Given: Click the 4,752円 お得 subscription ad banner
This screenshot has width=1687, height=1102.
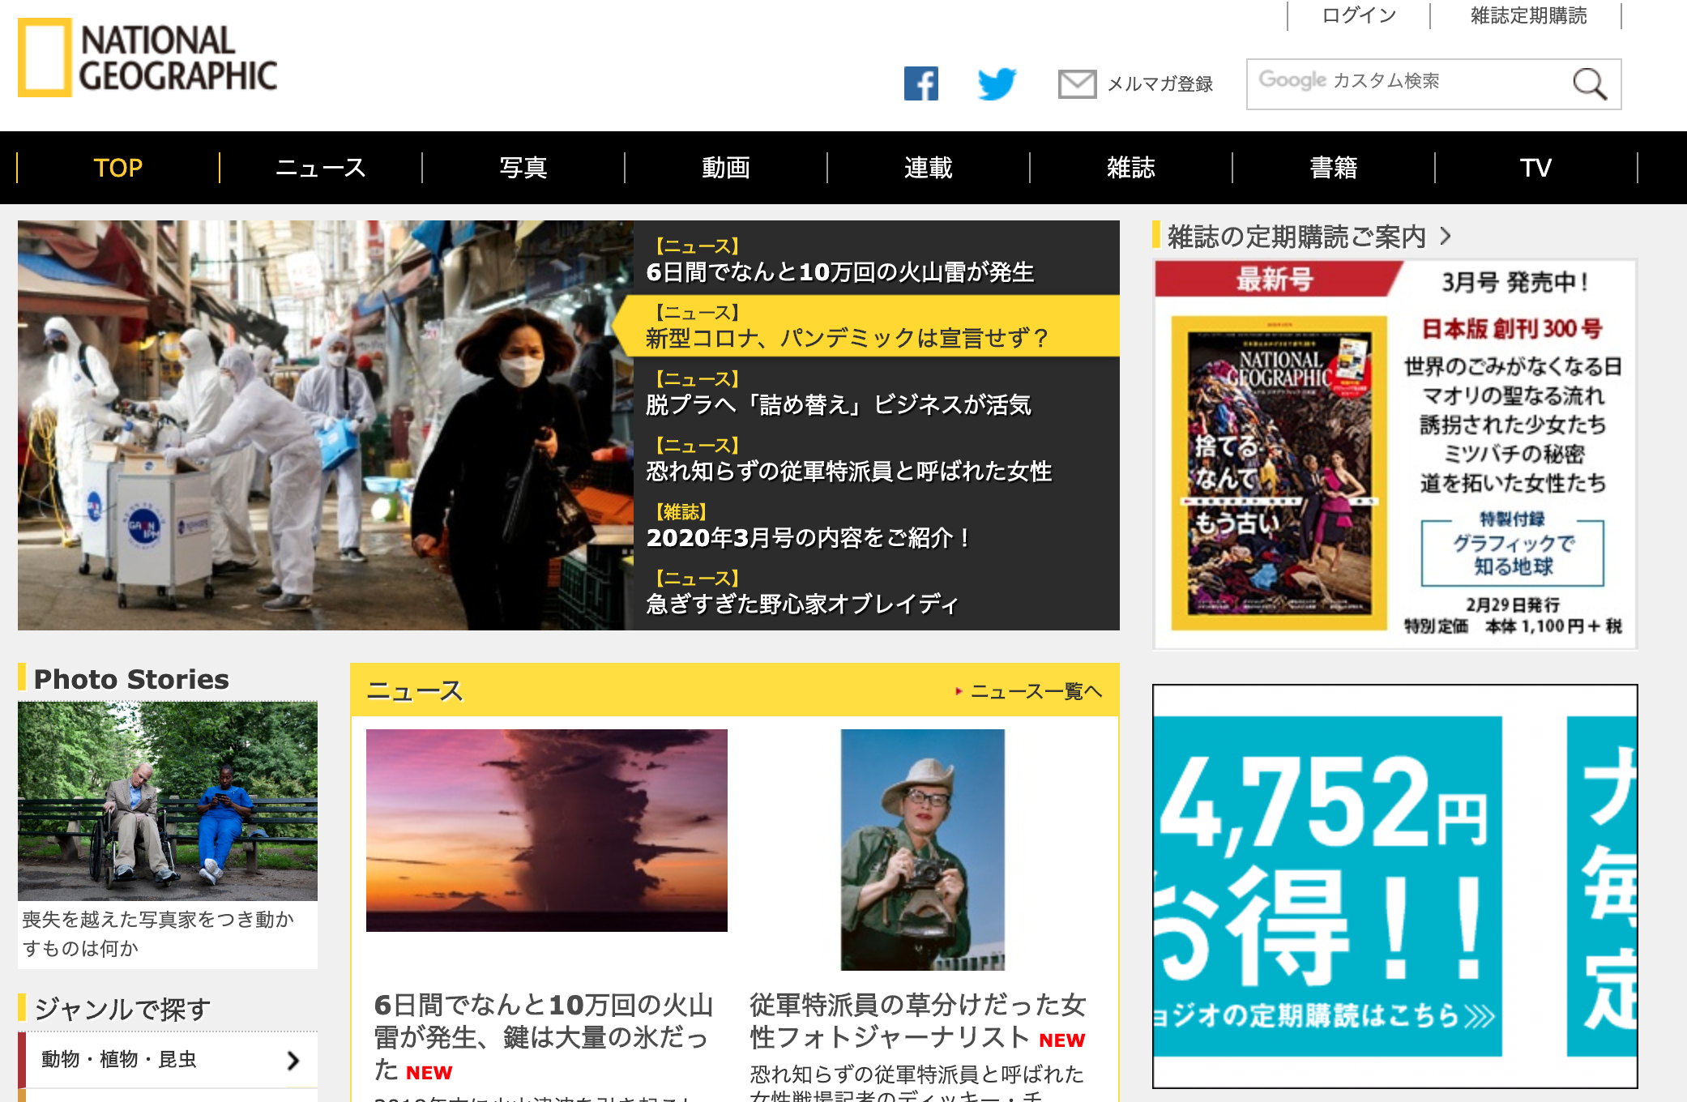Looking at the screenshot, I should [1394, 886].
